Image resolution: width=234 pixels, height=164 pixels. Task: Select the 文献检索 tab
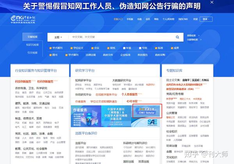(x=32, y=37)
